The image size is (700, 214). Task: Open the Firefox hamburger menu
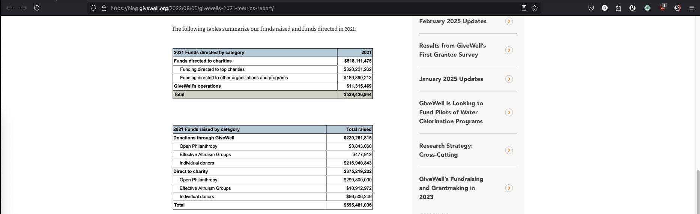(x=692, y=8)
